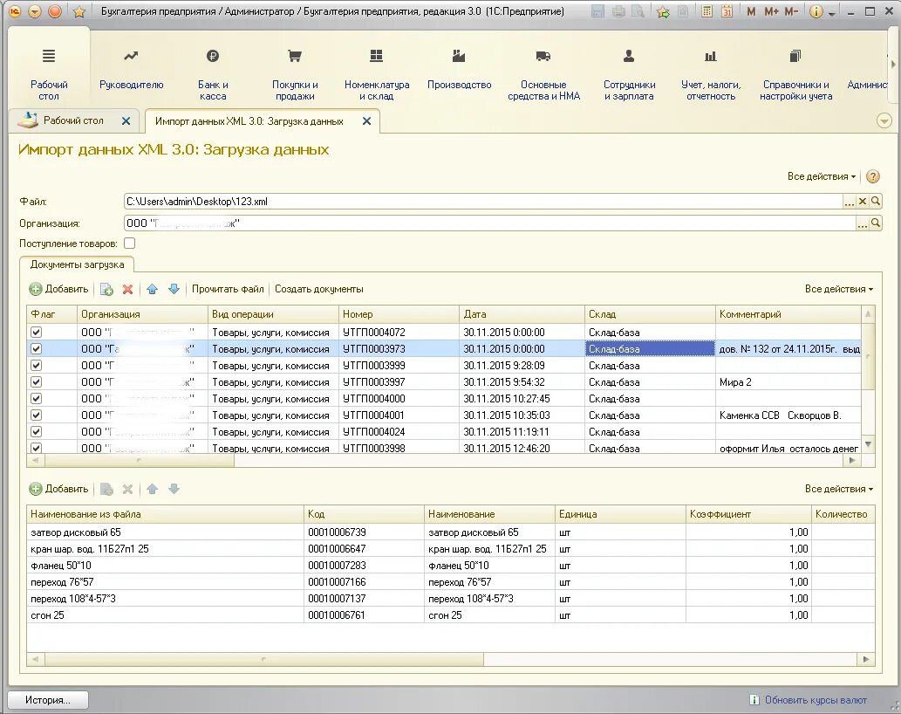This screenshot has width=901, height=714.
Task: Click the M memory button
Action: tap(751, 11)
